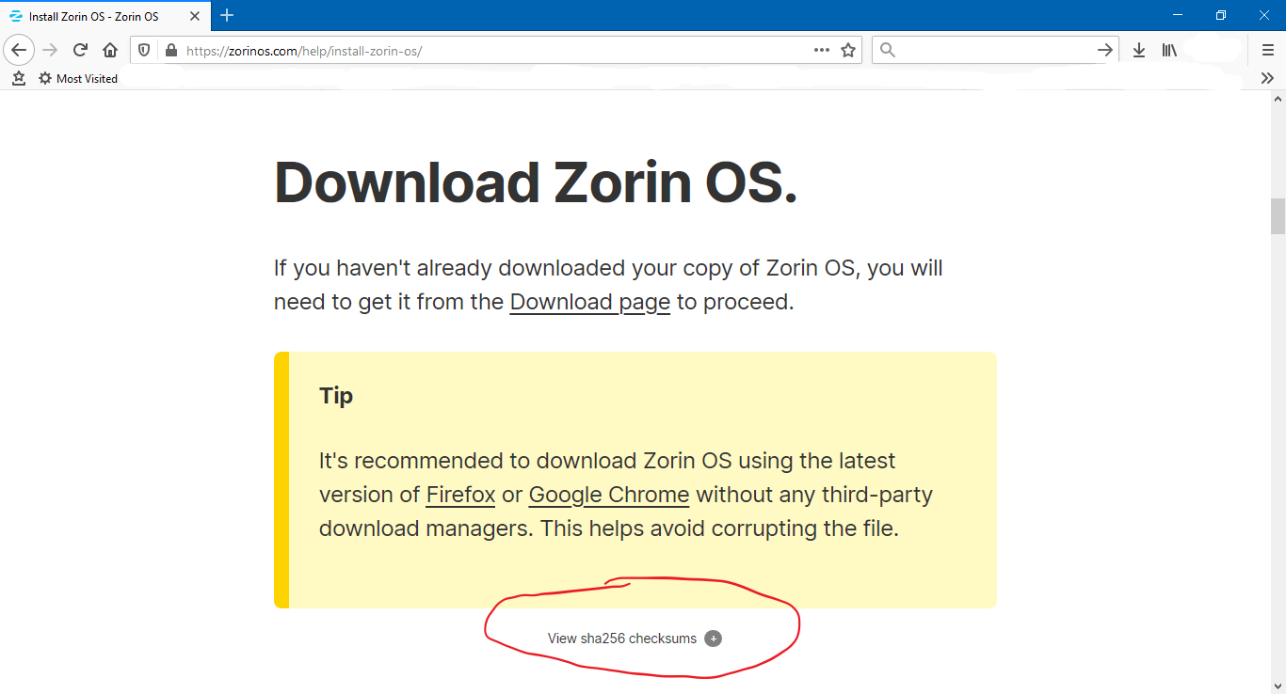Viewport: 1286px width, 694px height.
Task: Bookmark this page with the star
Action: point(848,50)
